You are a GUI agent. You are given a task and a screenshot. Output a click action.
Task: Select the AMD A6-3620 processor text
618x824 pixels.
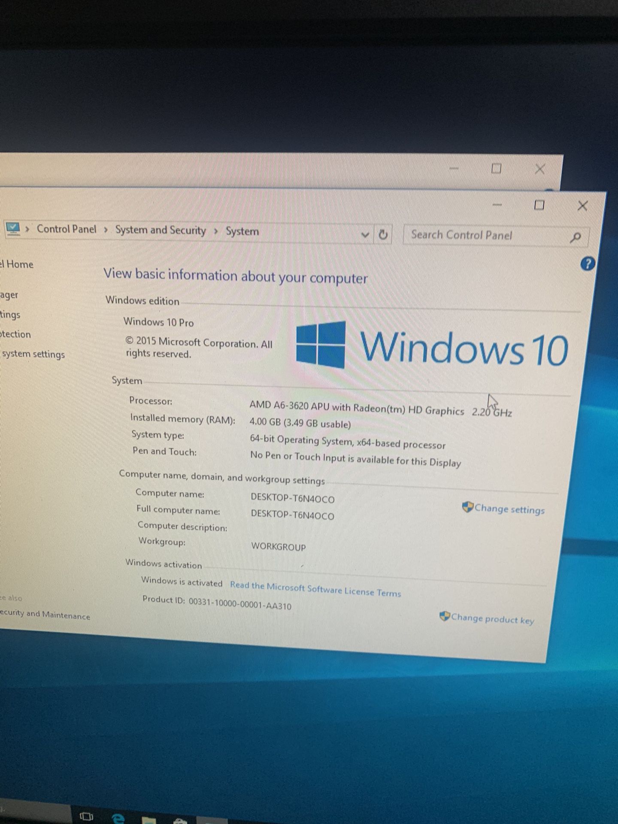[381, 409]
